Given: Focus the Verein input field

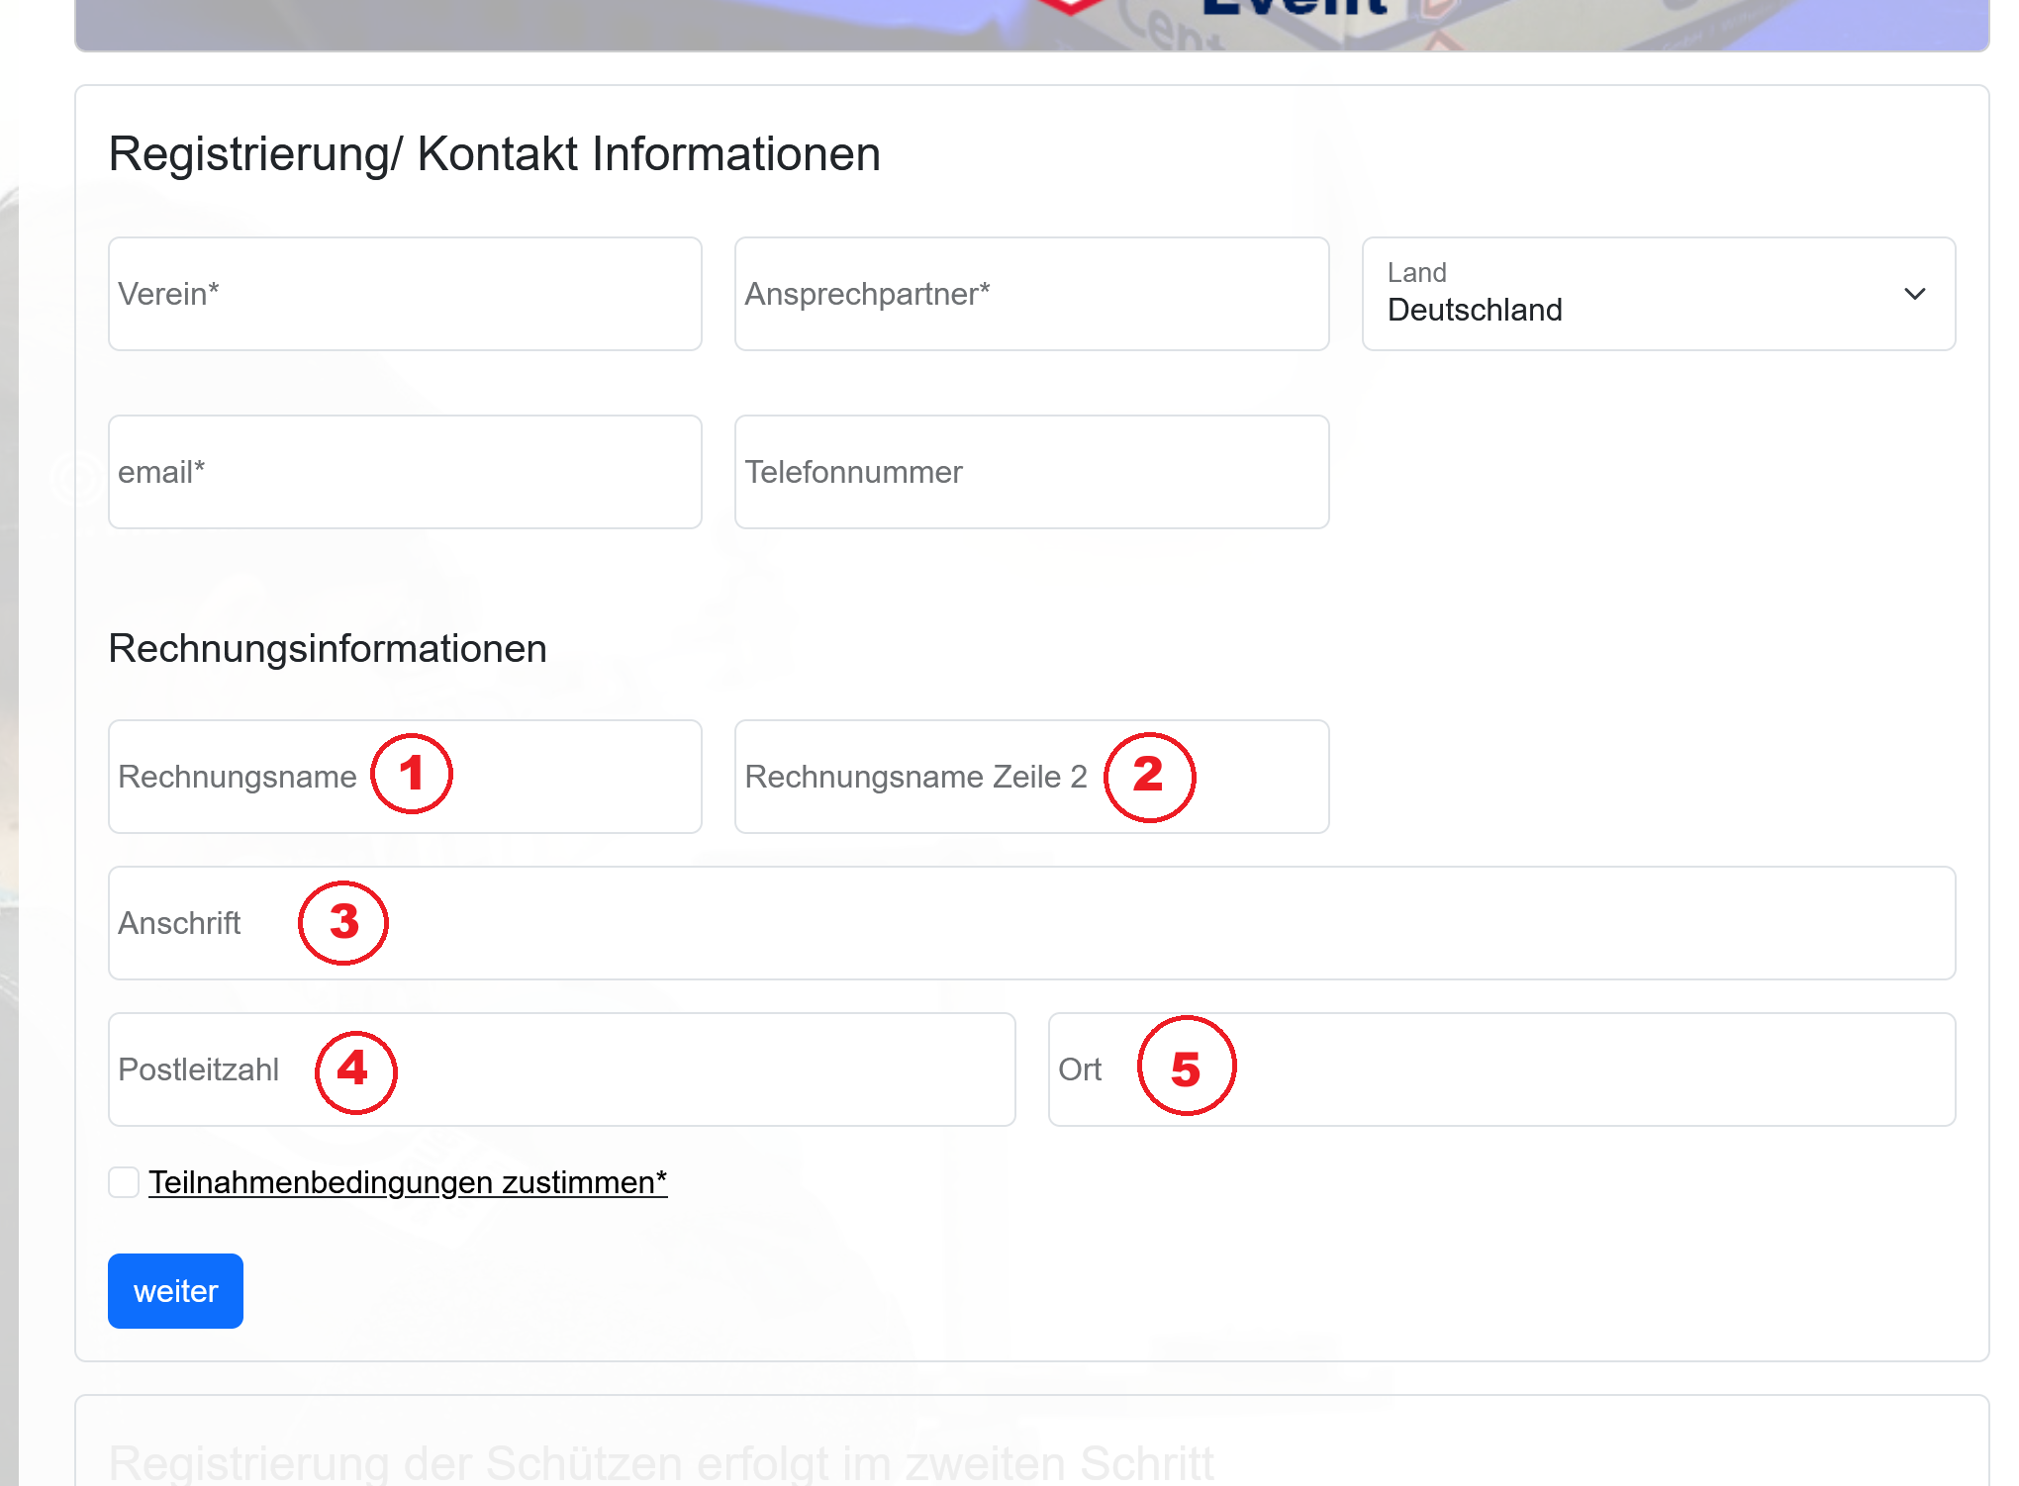Looking at the screenshot, I should pos(405,294).
